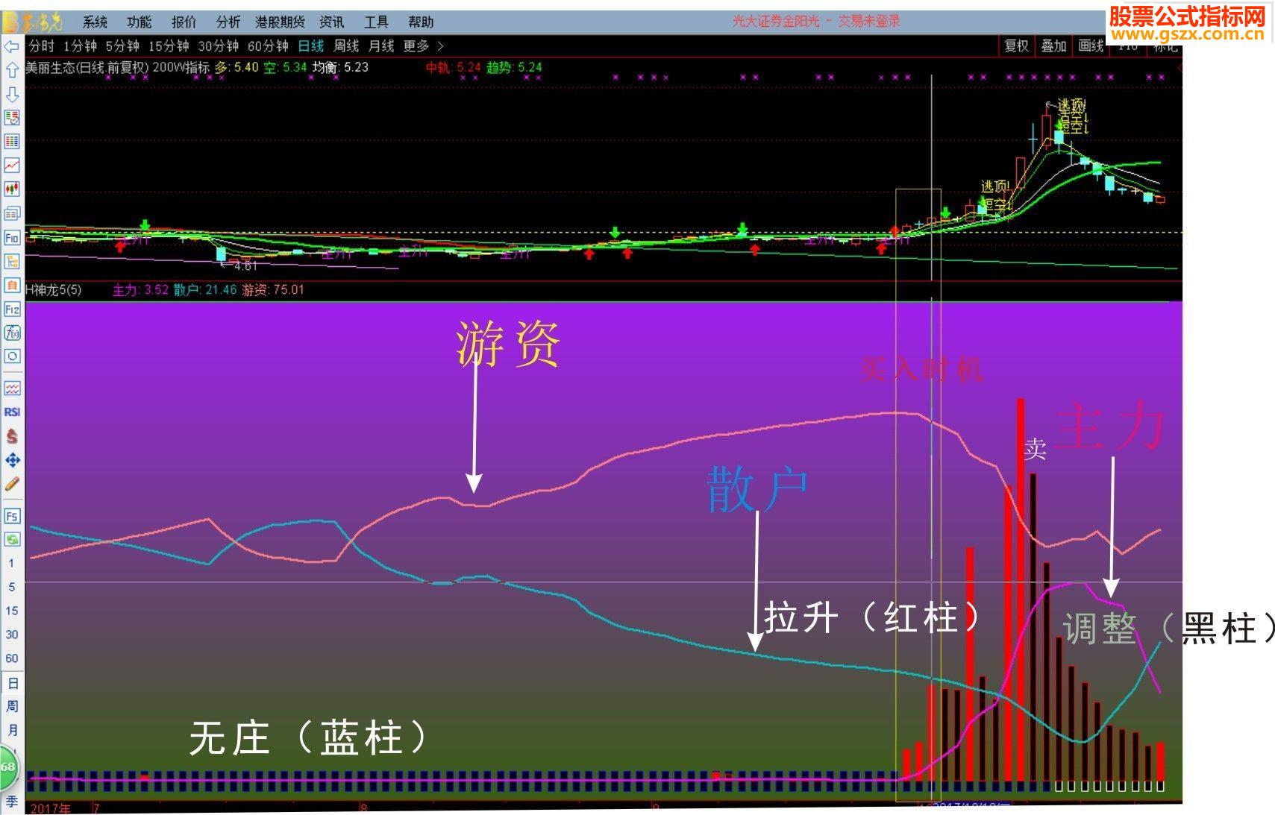Open the 工具 menu
Screen dimensions: 1275x815
tap(376, 22)
